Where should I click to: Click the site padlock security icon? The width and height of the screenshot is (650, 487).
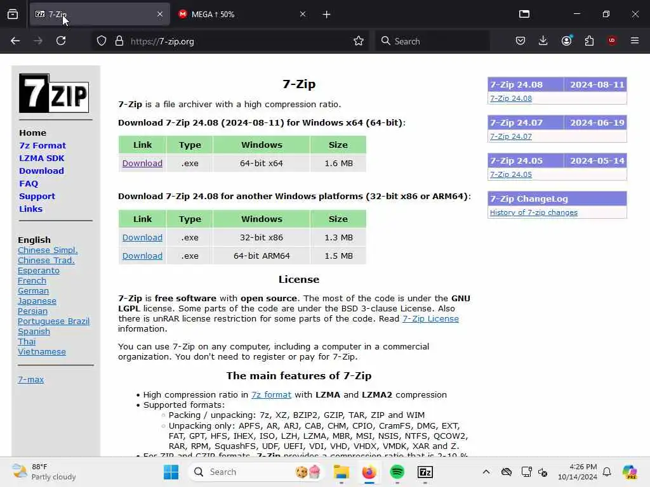click(x=119, y=41)
